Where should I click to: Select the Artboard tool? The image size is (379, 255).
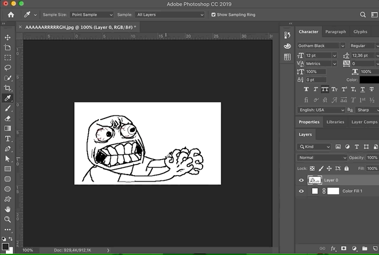coord(8,47)
